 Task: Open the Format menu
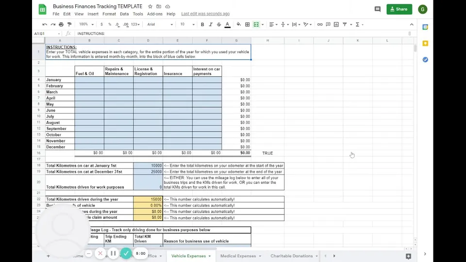[x=109, y=14]
